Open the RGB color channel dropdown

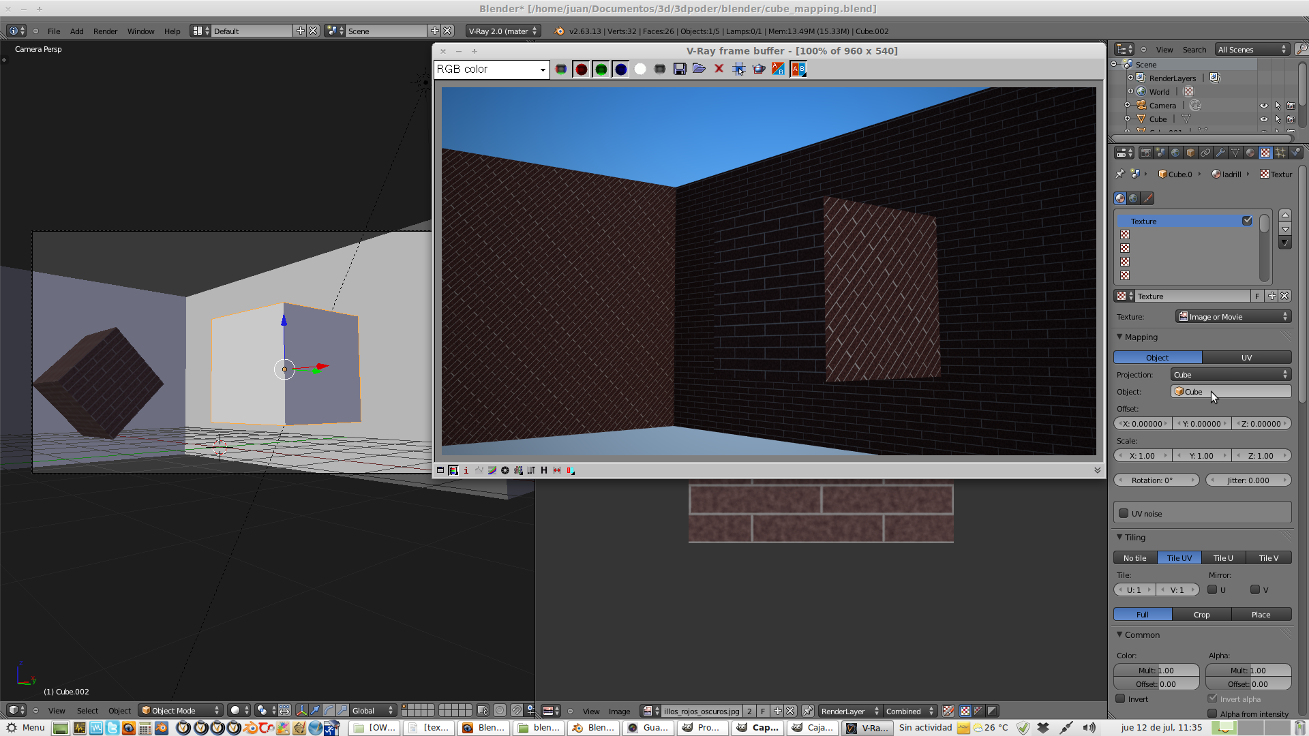point(492,70)
